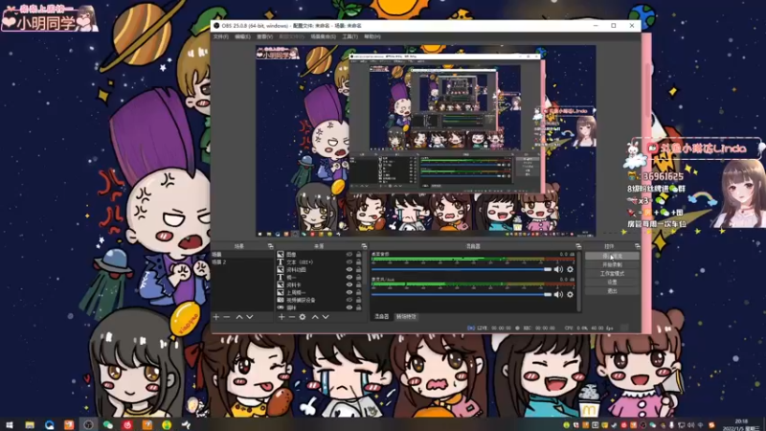Pop out the Controls dock panel
The width and height of the screenshot is (766, 431).
(x=637, y=246)
